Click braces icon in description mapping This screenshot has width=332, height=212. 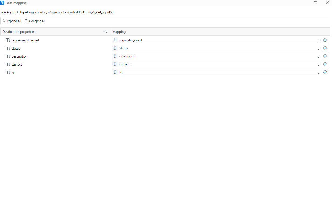coord(115,56)
